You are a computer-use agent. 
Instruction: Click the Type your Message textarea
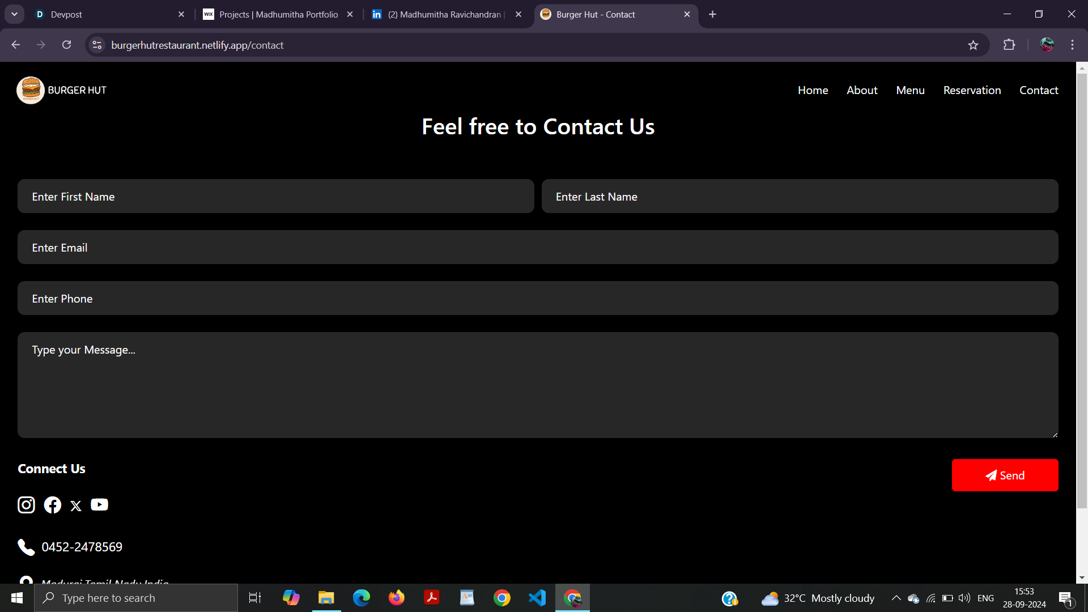point(538,385)
